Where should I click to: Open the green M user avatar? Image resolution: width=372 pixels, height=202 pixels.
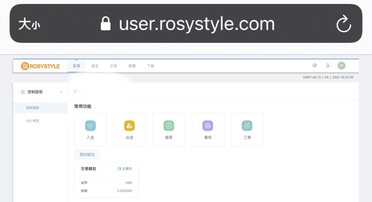tap(342, 66)
